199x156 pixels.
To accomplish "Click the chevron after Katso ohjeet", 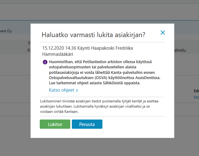I will pyautogui.click(x=77, y=90).
